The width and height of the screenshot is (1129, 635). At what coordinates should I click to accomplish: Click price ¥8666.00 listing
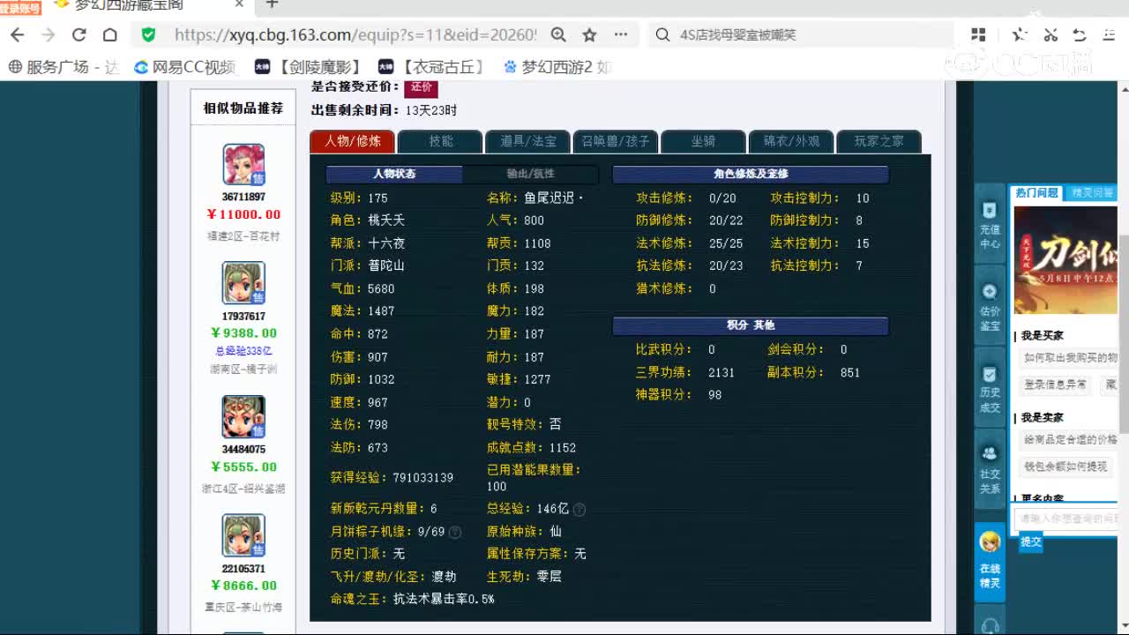243,586
